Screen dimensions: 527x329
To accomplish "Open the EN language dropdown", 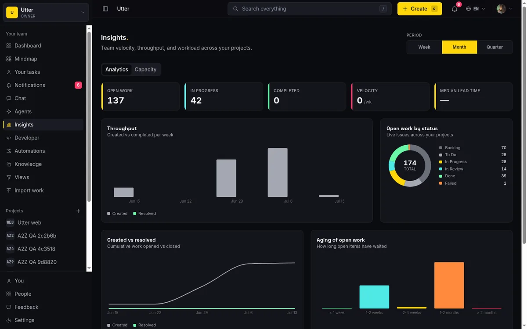I will pyautogui.click(x=476, y=9).
